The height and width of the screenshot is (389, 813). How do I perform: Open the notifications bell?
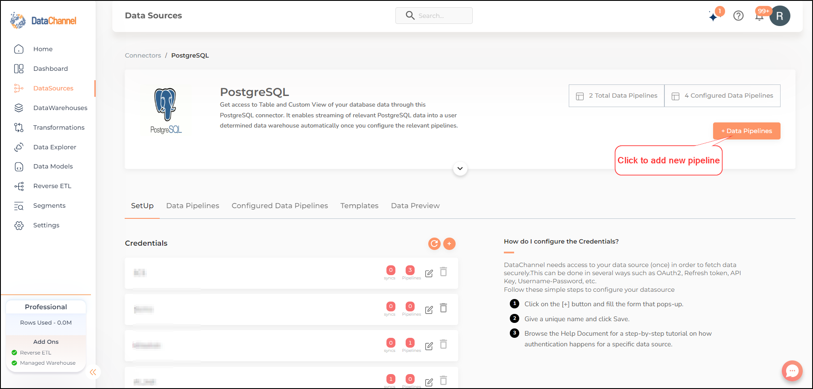pyautogui.click(x=759, y=17)
